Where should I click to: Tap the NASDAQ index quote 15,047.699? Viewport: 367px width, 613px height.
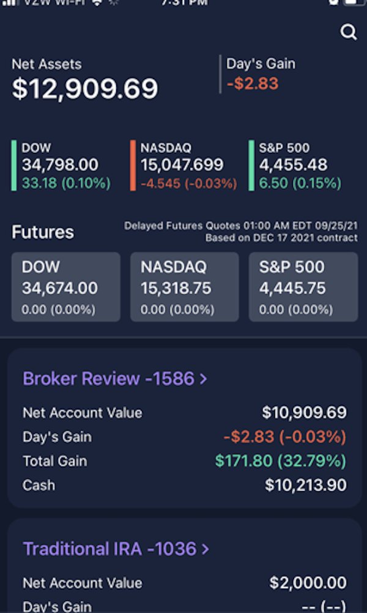(182, 164)
